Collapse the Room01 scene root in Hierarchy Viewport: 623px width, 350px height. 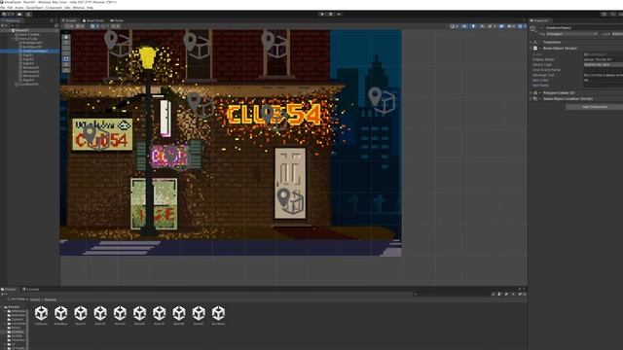point(10,30)
